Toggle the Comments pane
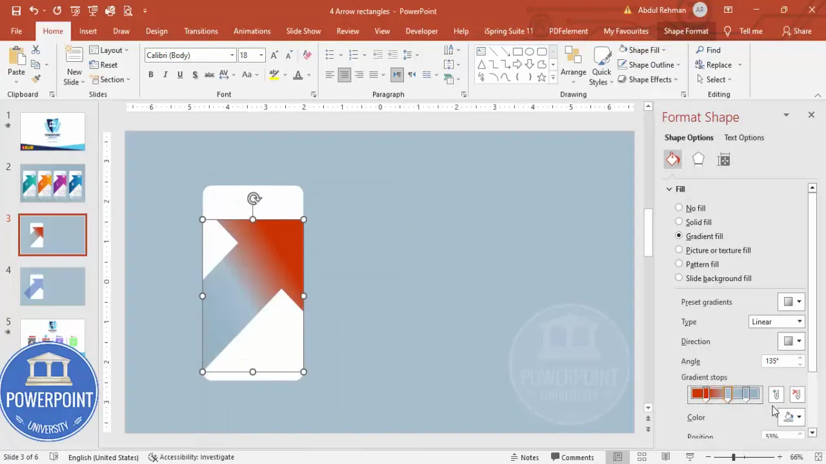Viewport: 826px width, 464px height. pyautogui.click(x=571, y=457)
